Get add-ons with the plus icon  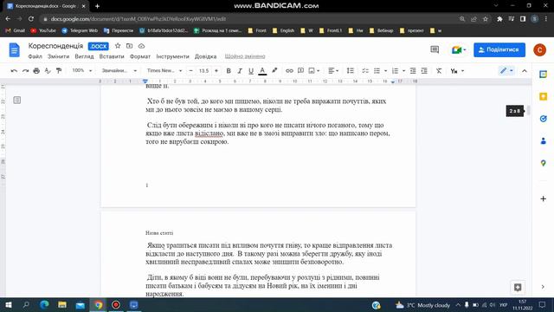pyautogui.click(x=543, y=198)
